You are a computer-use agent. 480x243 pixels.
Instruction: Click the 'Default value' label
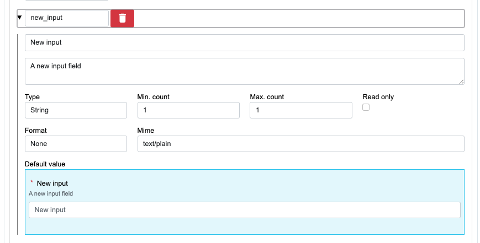click(x=45, y=164)
